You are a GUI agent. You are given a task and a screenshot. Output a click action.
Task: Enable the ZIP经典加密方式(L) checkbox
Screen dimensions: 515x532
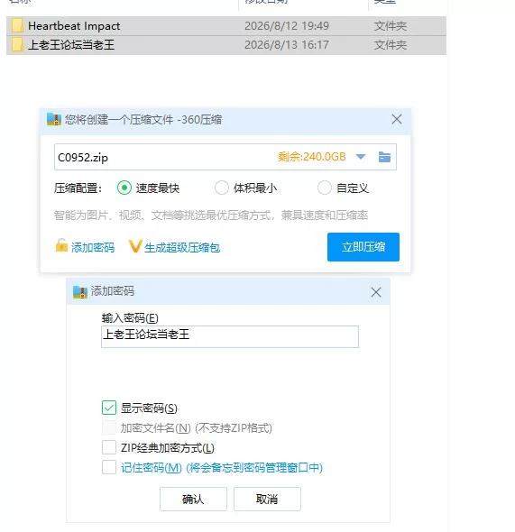point(109,447)
